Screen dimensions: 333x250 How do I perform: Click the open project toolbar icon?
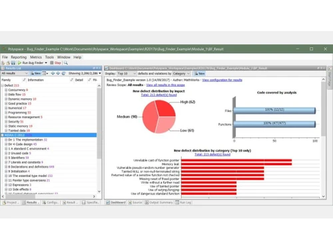[8, 63]
